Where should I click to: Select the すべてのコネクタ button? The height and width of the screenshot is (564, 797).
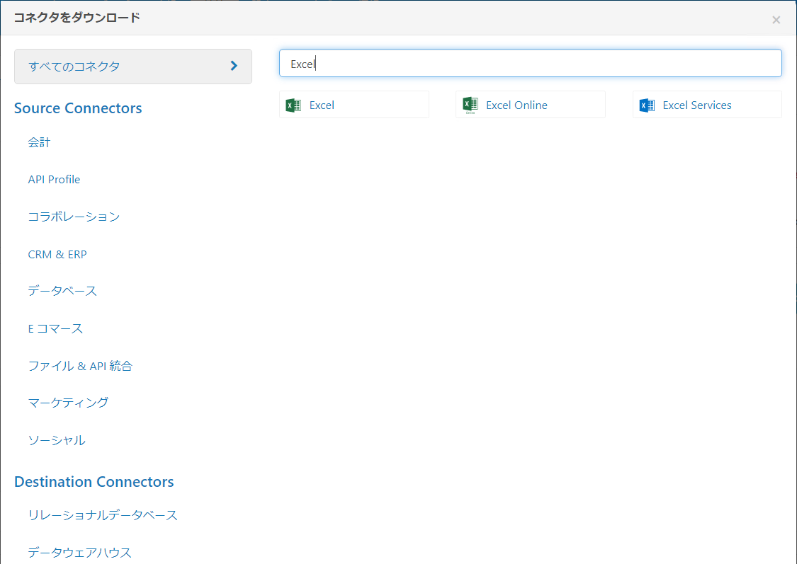tap(132, 67)
